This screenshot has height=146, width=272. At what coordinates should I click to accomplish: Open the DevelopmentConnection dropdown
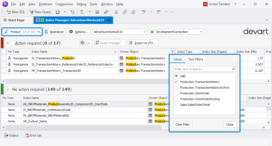201,32
